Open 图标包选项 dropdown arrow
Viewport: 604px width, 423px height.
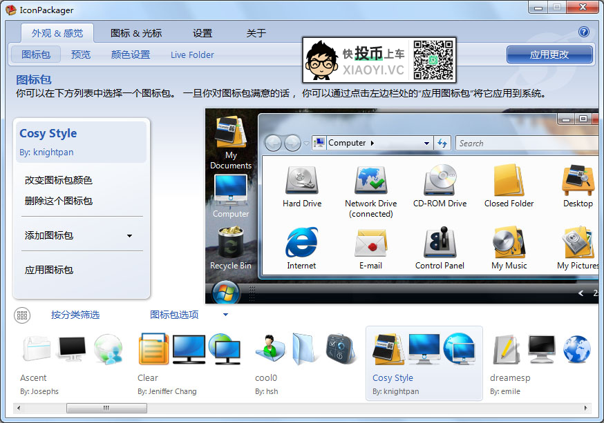[x=226, y=315]
